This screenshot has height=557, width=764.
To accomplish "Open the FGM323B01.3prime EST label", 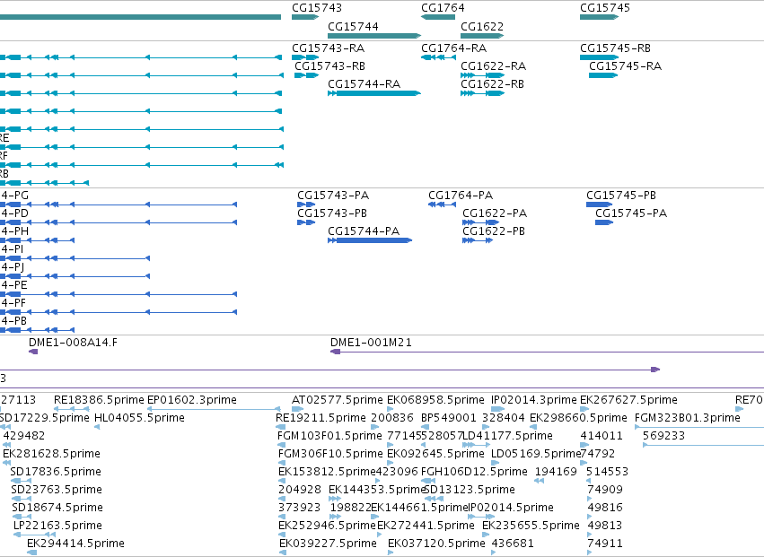I will point(688,418).
